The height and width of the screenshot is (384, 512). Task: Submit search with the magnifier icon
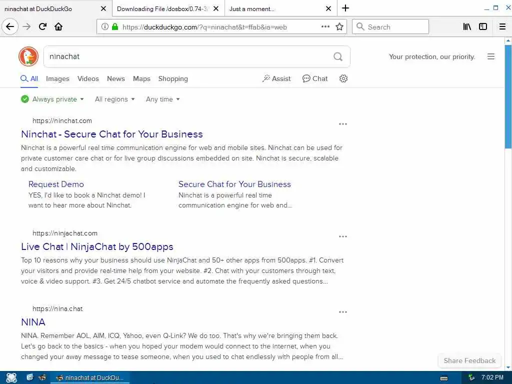point(338,56)
